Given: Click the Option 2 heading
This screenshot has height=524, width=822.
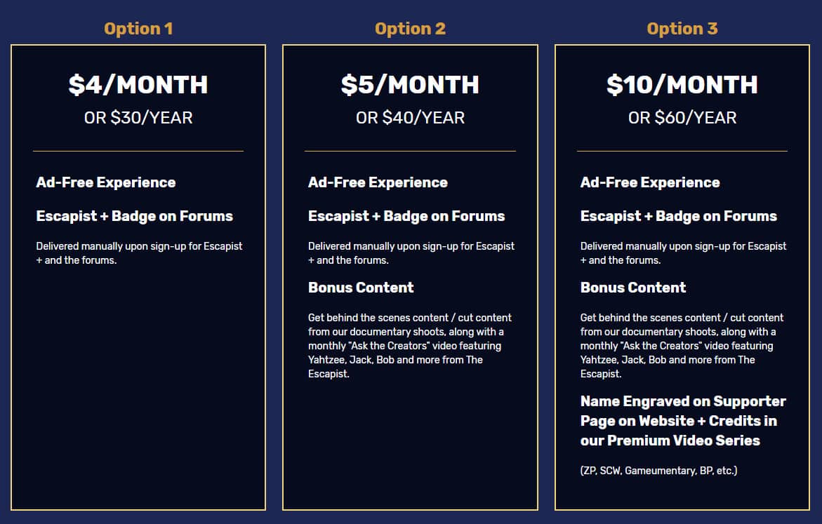Looking at the screenshot, I should point(410,29).
